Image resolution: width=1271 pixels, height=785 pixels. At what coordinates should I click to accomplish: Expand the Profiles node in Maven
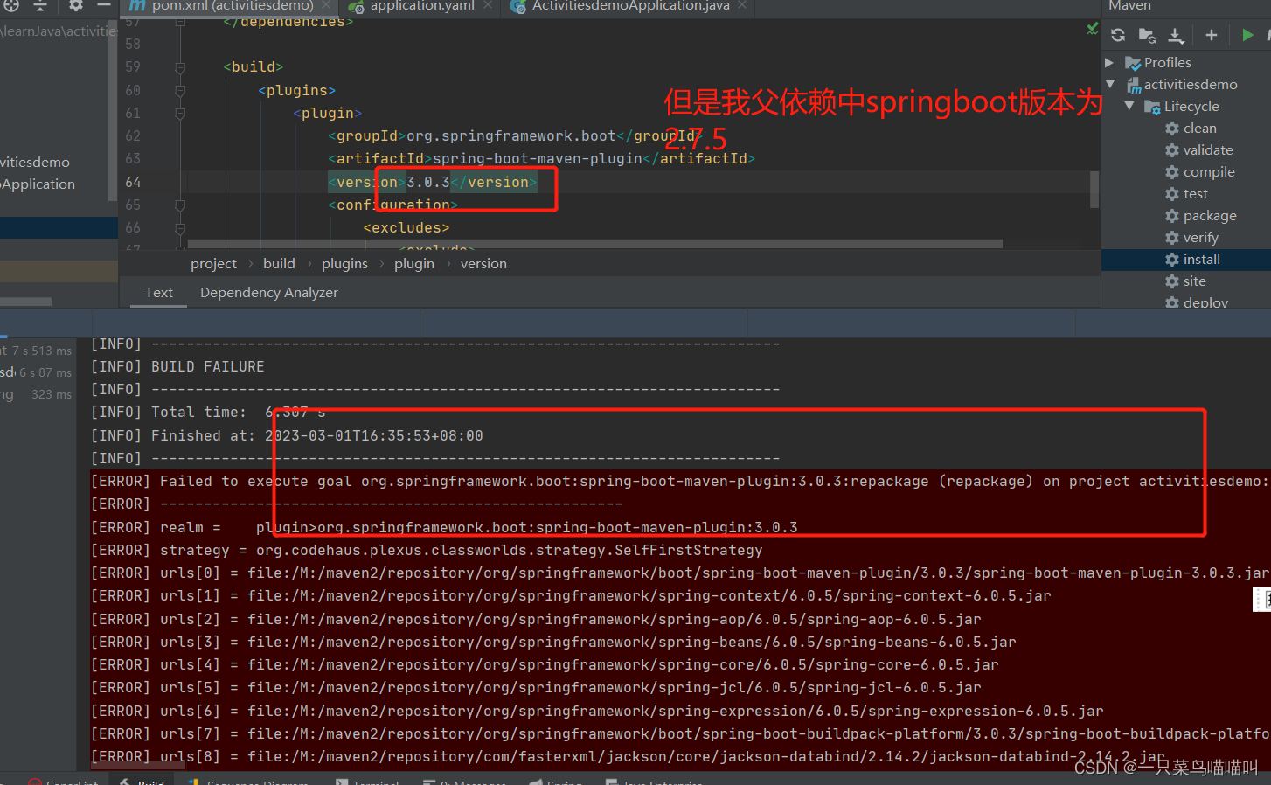tap(1109, 63)
